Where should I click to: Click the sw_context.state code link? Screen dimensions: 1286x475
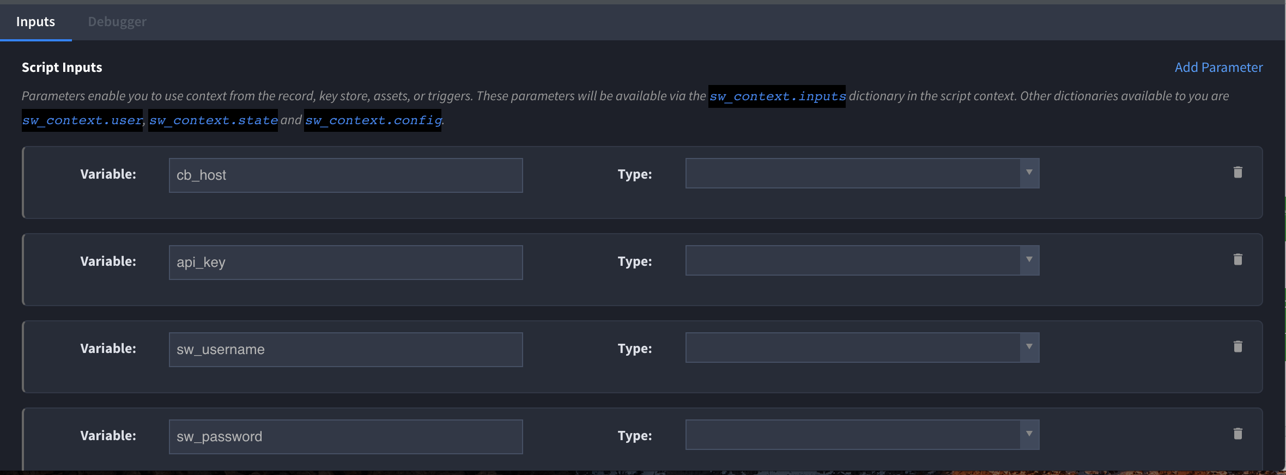click(x=213, y=120)
